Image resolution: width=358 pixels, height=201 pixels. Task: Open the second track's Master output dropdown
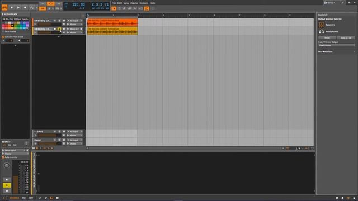pyautogui.click(x=74, y=32)
